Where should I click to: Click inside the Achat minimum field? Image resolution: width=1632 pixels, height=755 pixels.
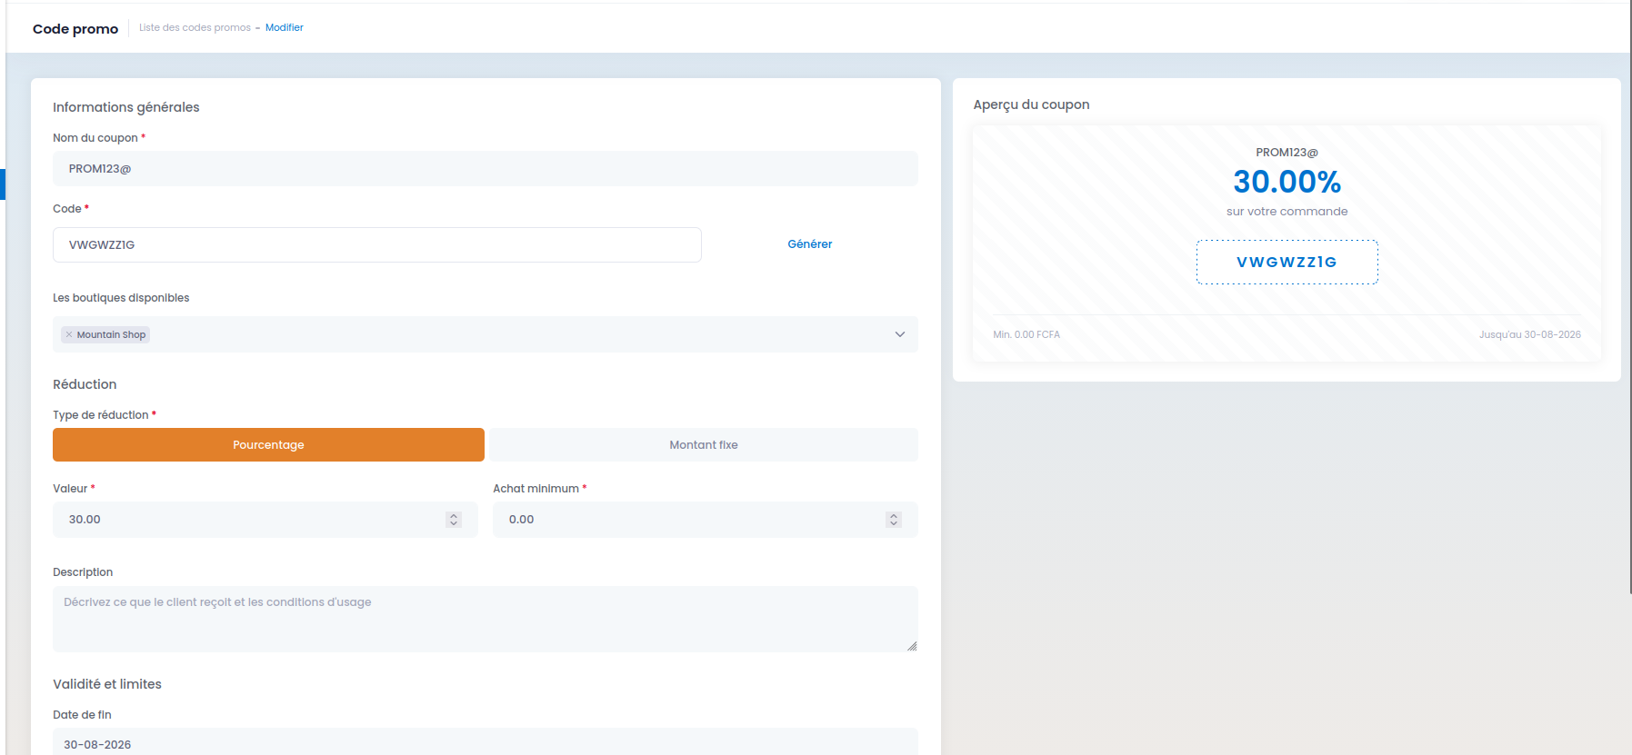click(x=706, y=520)
